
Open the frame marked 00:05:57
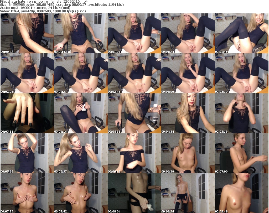point(81,153)
